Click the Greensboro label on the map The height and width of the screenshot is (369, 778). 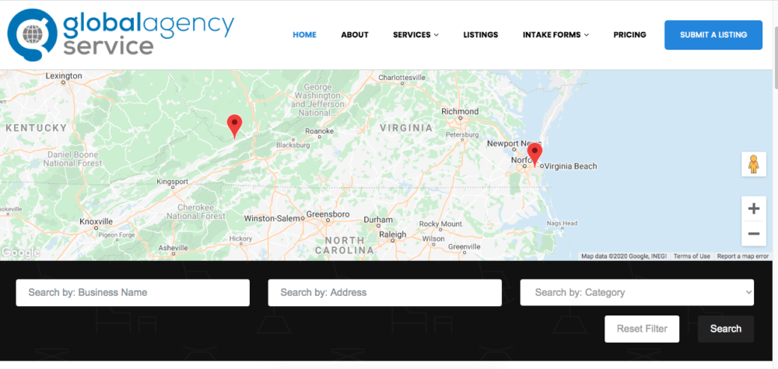[x=328, y=214]
